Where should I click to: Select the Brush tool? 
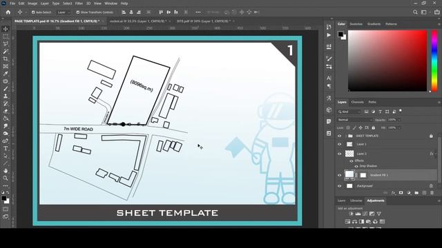pos(6,89)
